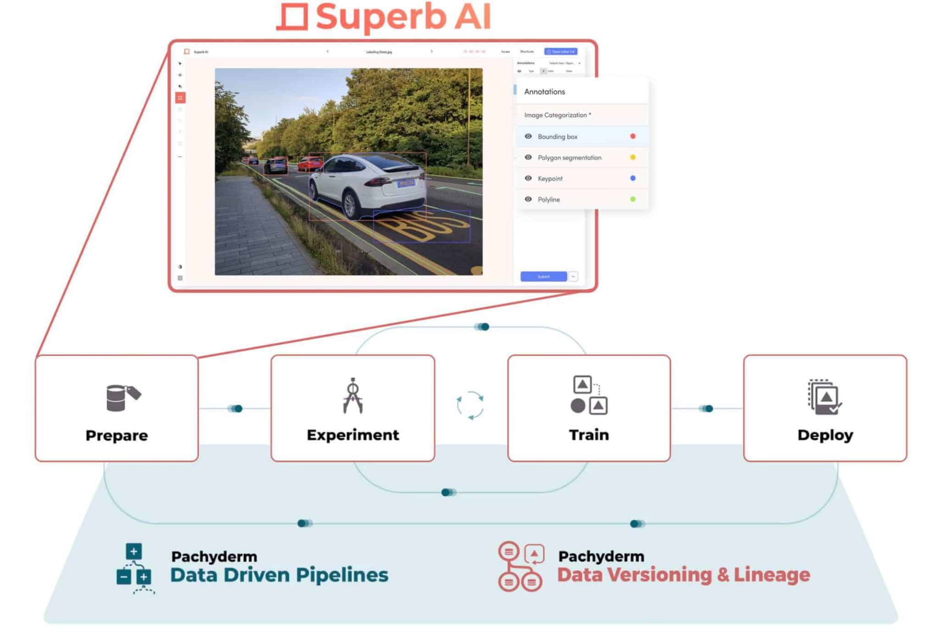Click the Polygon segmentation icon
939x633 pixels.
point(528,157)
